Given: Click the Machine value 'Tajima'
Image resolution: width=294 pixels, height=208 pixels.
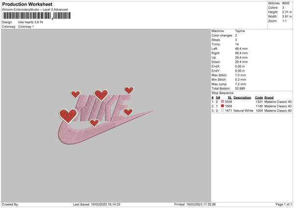Looking at the screenshot, I should 240,31.
